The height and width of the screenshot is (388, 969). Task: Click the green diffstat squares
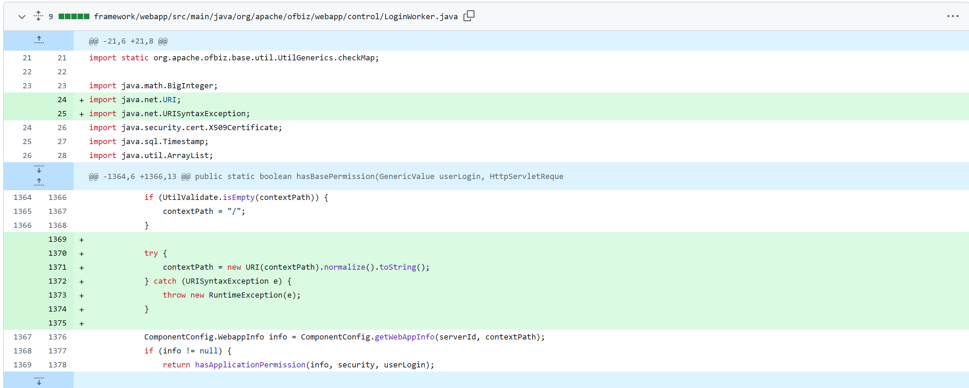point(74,16)
